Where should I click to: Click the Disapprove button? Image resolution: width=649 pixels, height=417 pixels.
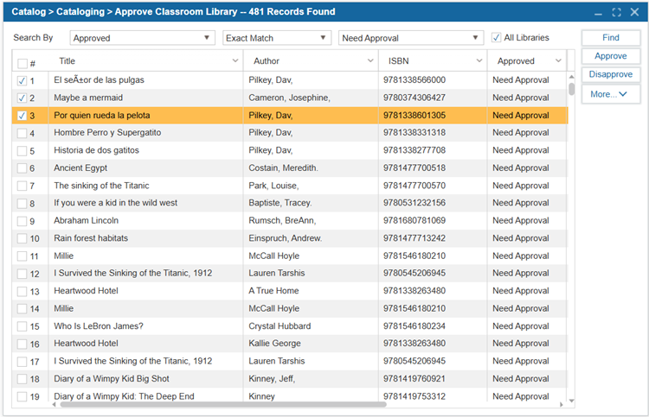[x=611, y=74]
